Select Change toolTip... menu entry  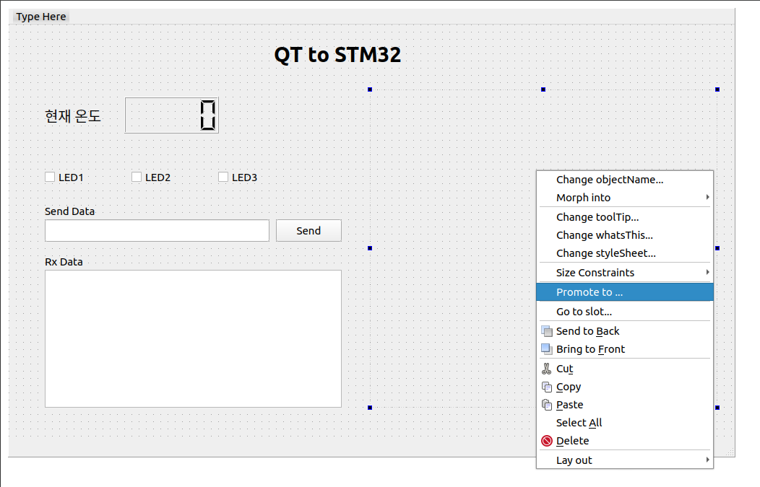pyautogui.click(x=625, y=217)
